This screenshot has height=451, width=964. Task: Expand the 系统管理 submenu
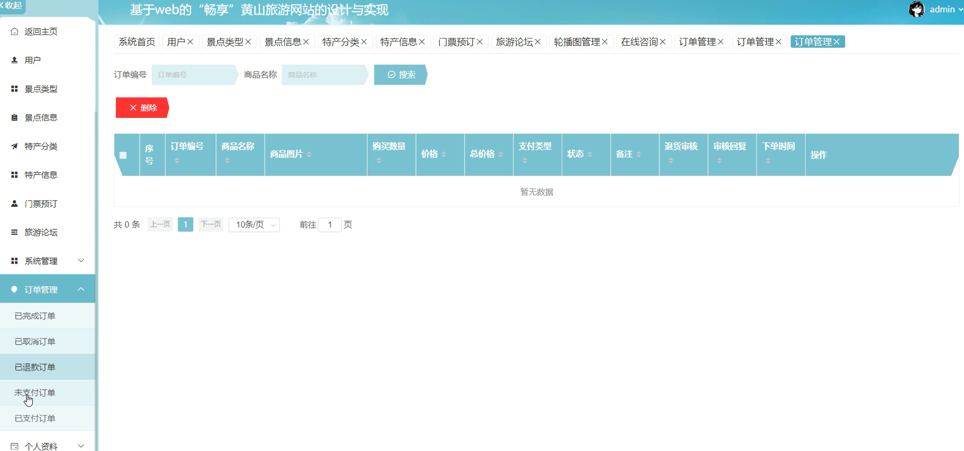pos(81,261)
